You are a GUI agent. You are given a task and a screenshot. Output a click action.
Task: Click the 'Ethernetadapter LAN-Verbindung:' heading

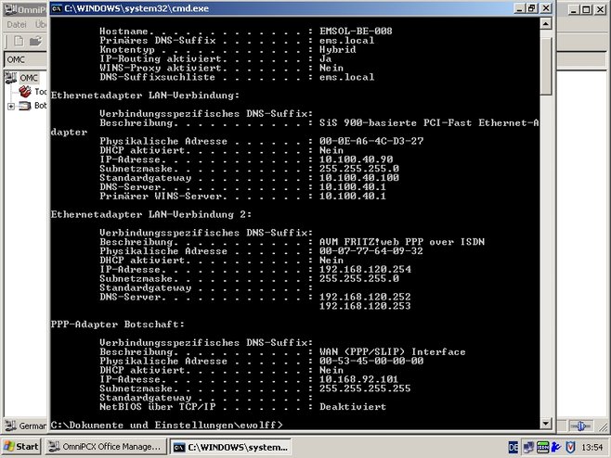click(145, 95)
